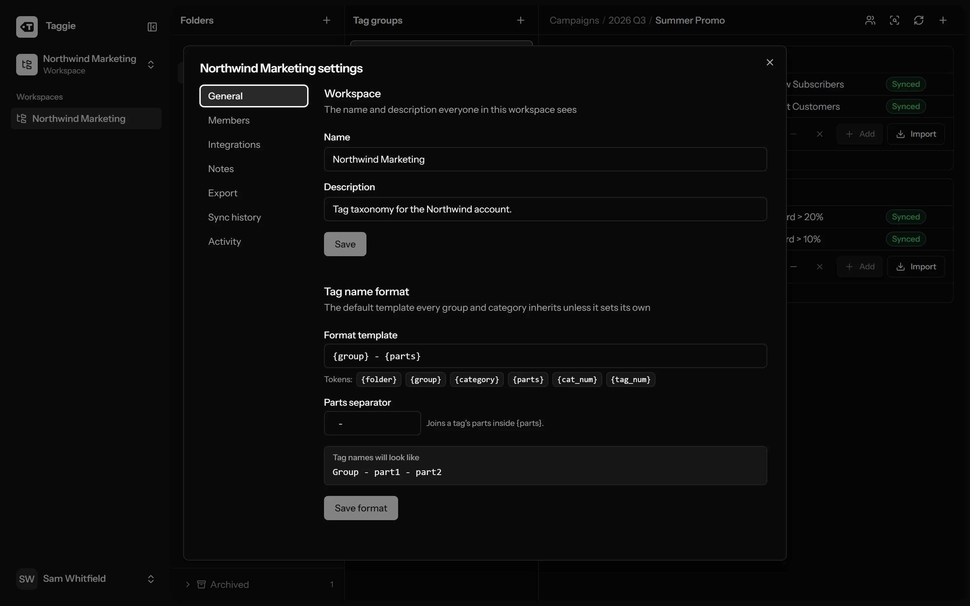The image size is (970, 606).
Task: Open the Members settings tab
Action: (254, 120)
